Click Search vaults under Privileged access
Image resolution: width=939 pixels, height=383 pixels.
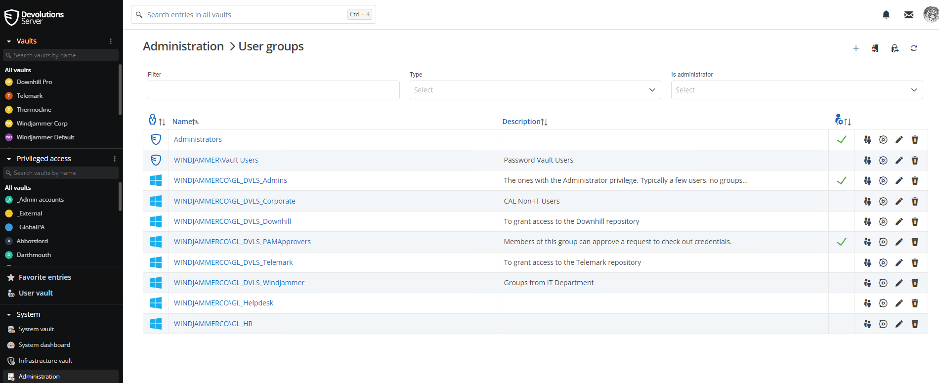61,173
